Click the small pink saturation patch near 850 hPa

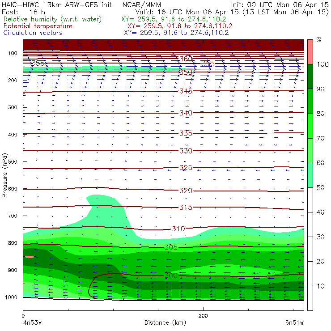tap(30, 257)
